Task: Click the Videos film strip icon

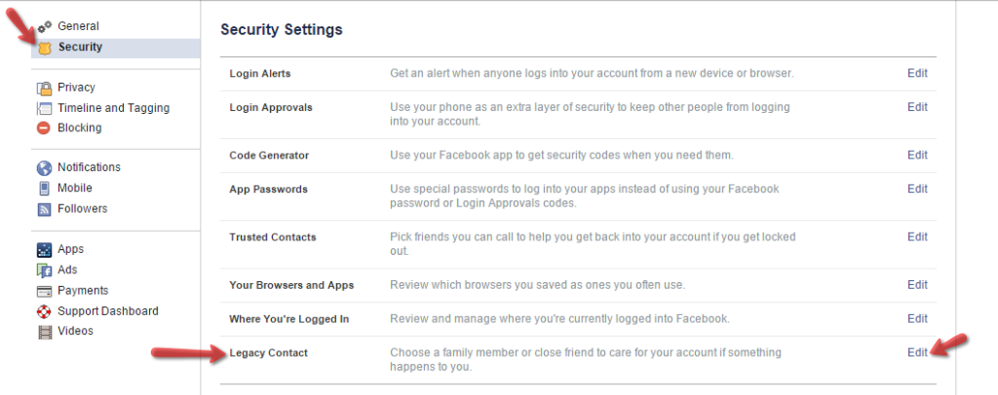Action: click(44, 332)
